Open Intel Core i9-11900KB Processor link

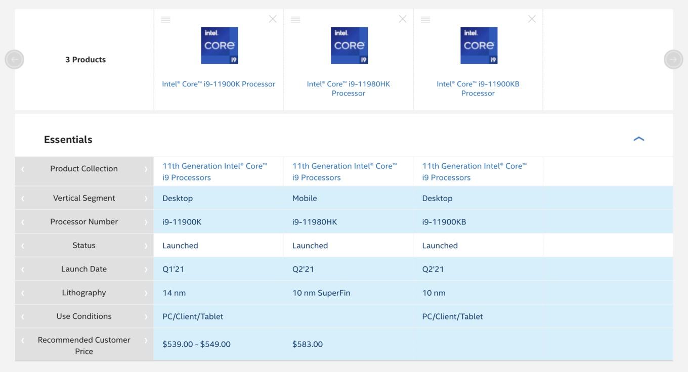478,88
